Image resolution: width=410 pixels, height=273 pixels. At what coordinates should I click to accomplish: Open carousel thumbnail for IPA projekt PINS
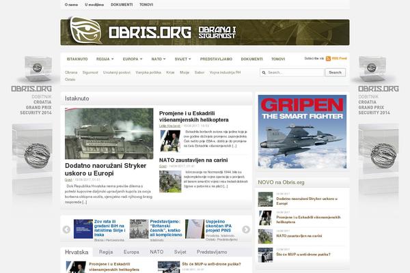pyautogui.click(x=195, y=229)
